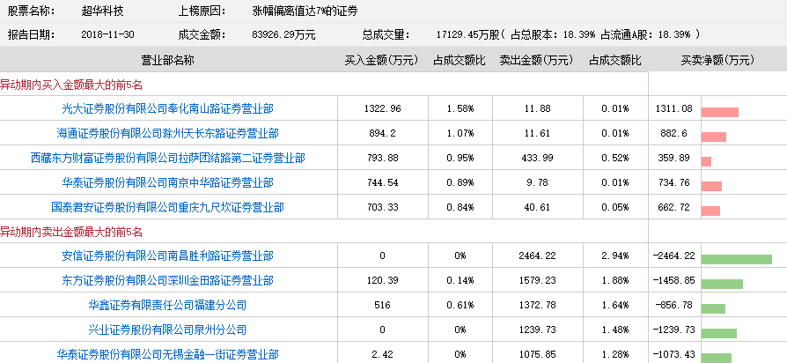The height and width of the screenshot is (363, 787).
Task: Select buy amount 744.54
Action: click(x=382, y=182)
